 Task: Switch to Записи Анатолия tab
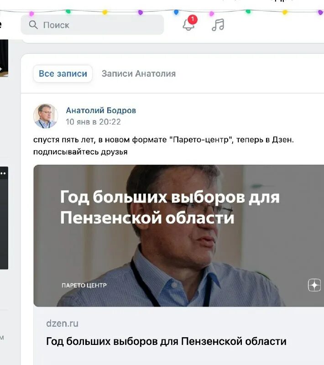coord(139,73)
